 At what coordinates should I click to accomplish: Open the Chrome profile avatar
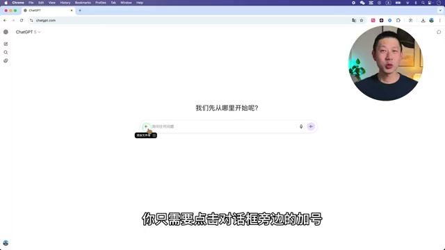(431, 20)
